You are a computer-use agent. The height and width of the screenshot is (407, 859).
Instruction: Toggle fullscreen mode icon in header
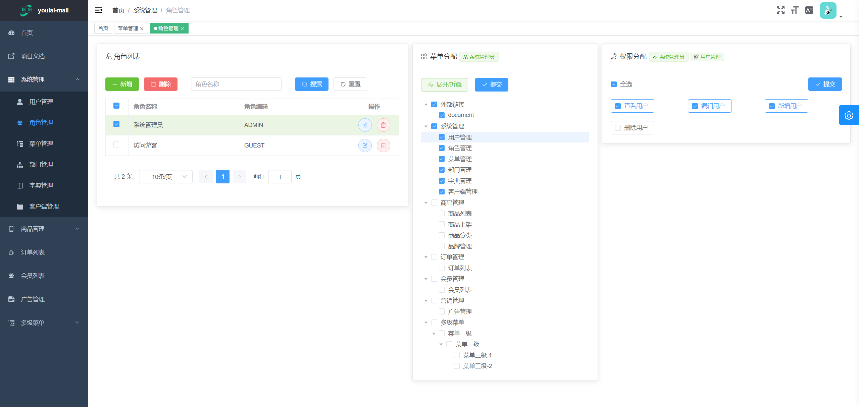(780, 10)
